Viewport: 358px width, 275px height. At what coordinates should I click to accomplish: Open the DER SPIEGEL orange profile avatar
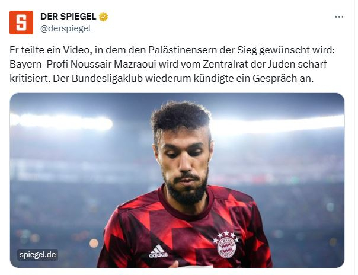click(x=21, y=23)
